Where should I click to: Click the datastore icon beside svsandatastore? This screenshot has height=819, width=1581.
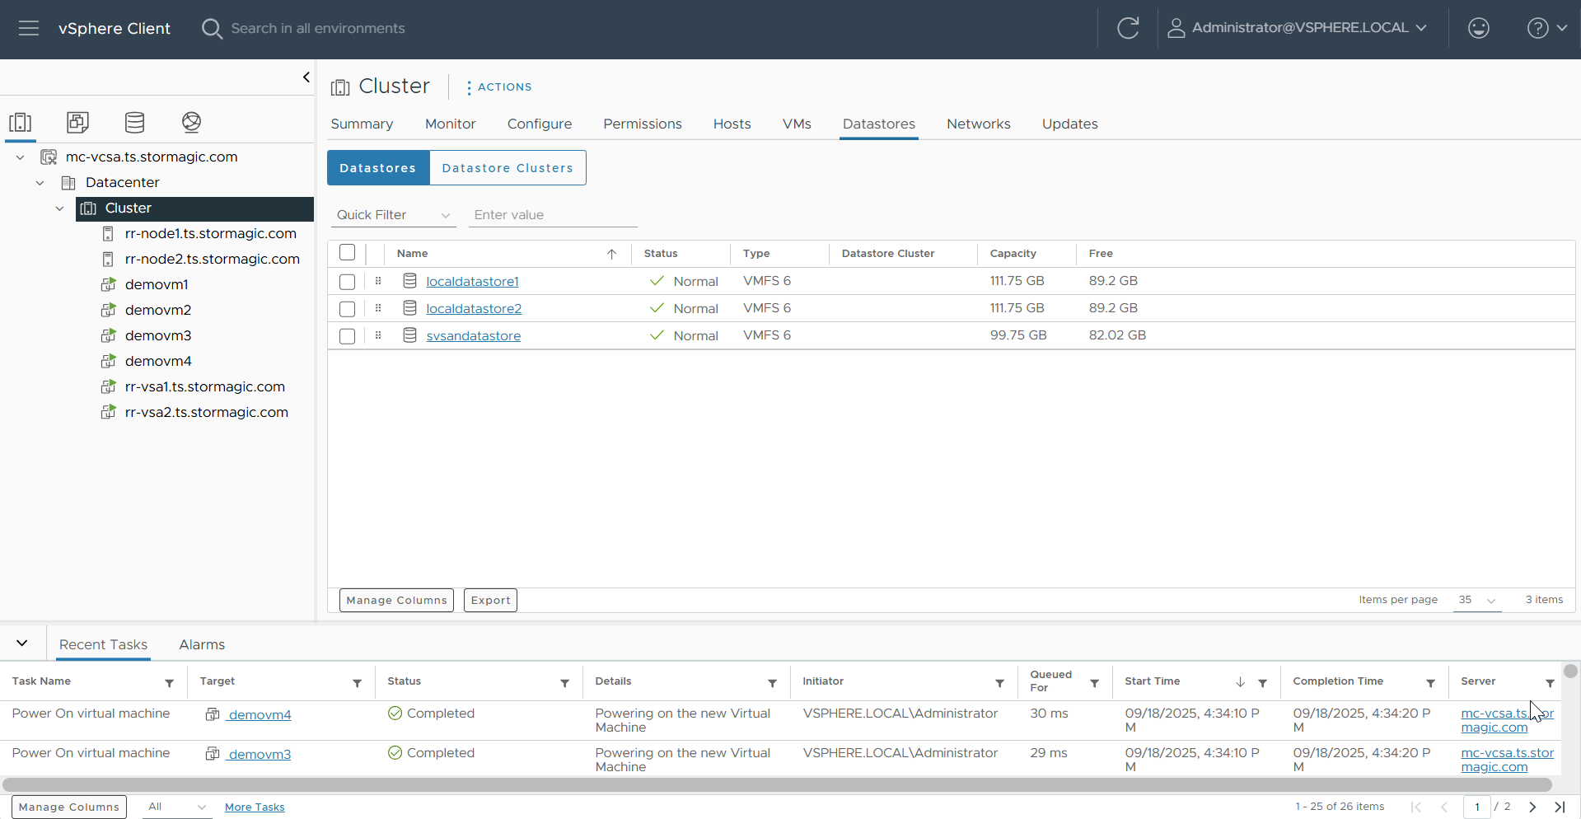coord(409,335)
